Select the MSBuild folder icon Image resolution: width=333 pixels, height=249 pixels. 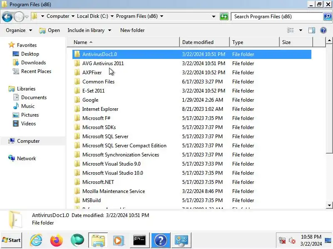77,200
